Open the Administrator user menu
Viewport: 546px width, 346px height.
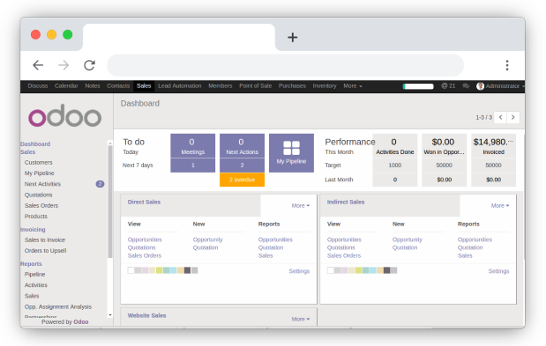(x=500, y=85)
